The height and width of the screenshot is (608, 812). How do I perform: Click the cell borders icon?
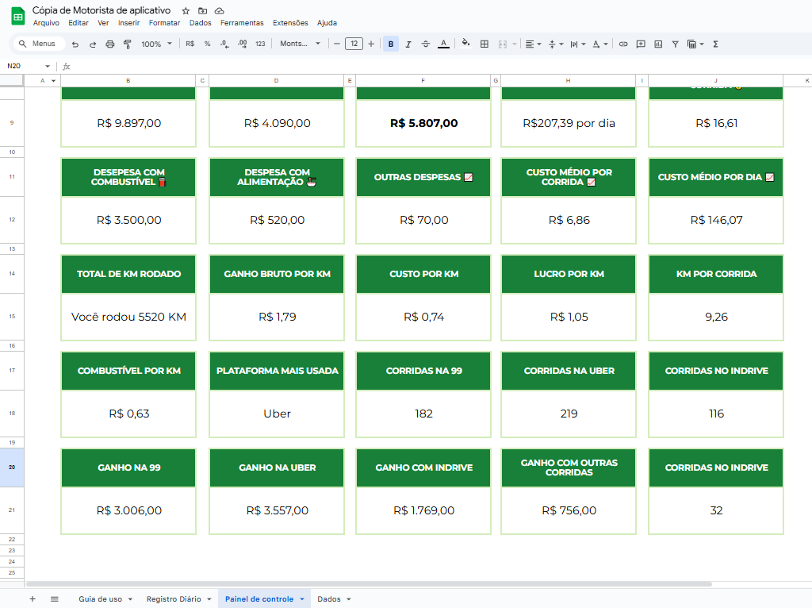(485, 44)
